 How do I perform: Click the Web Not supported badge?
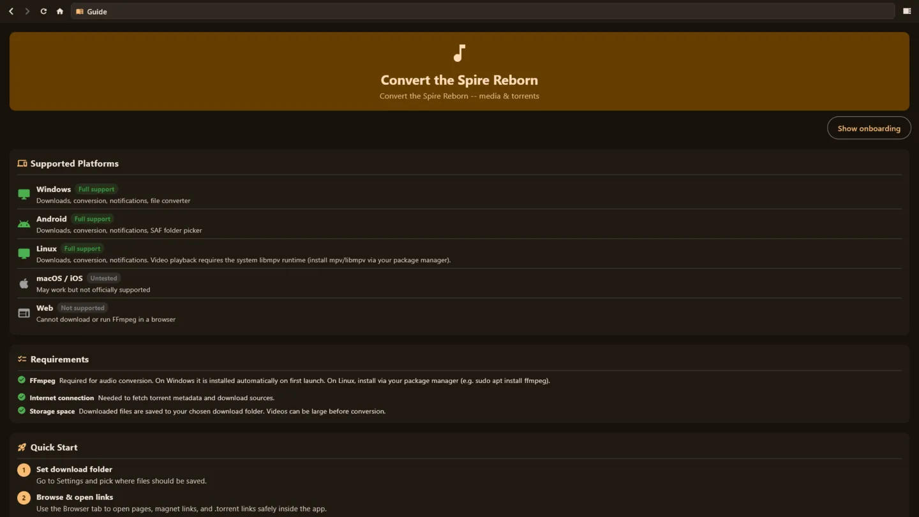pyautogui.click(x=82, y=308)
